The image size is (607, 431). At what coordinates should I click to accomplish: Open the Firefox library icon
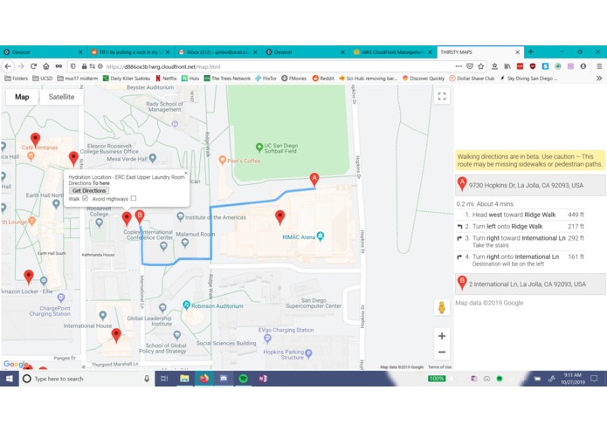click(x=507, y=66)
